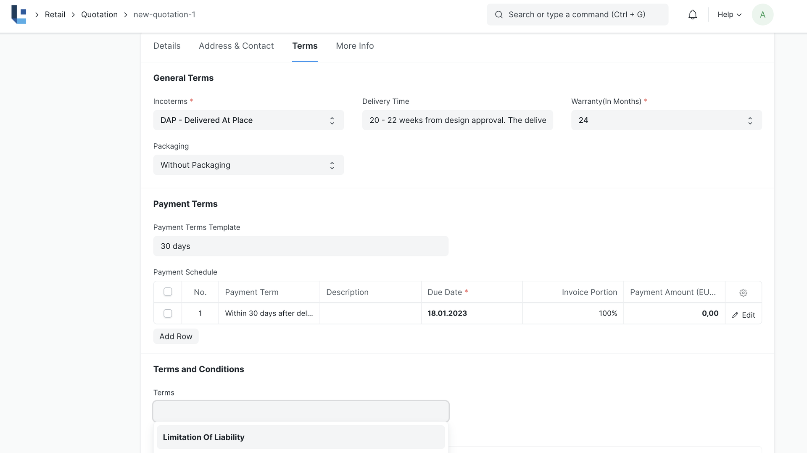The width and height of the screenshot is (807, 453).
Task: Open the Address & Contact tab
Action: click(x=236, y=46)
